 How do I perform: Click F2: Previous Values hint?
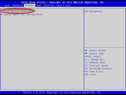point(97,66)
